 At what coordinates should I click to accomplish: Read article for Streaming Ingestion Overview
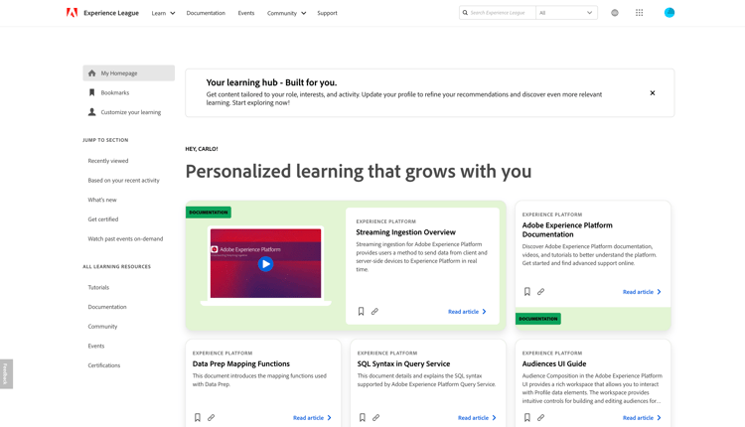(467, 312)
